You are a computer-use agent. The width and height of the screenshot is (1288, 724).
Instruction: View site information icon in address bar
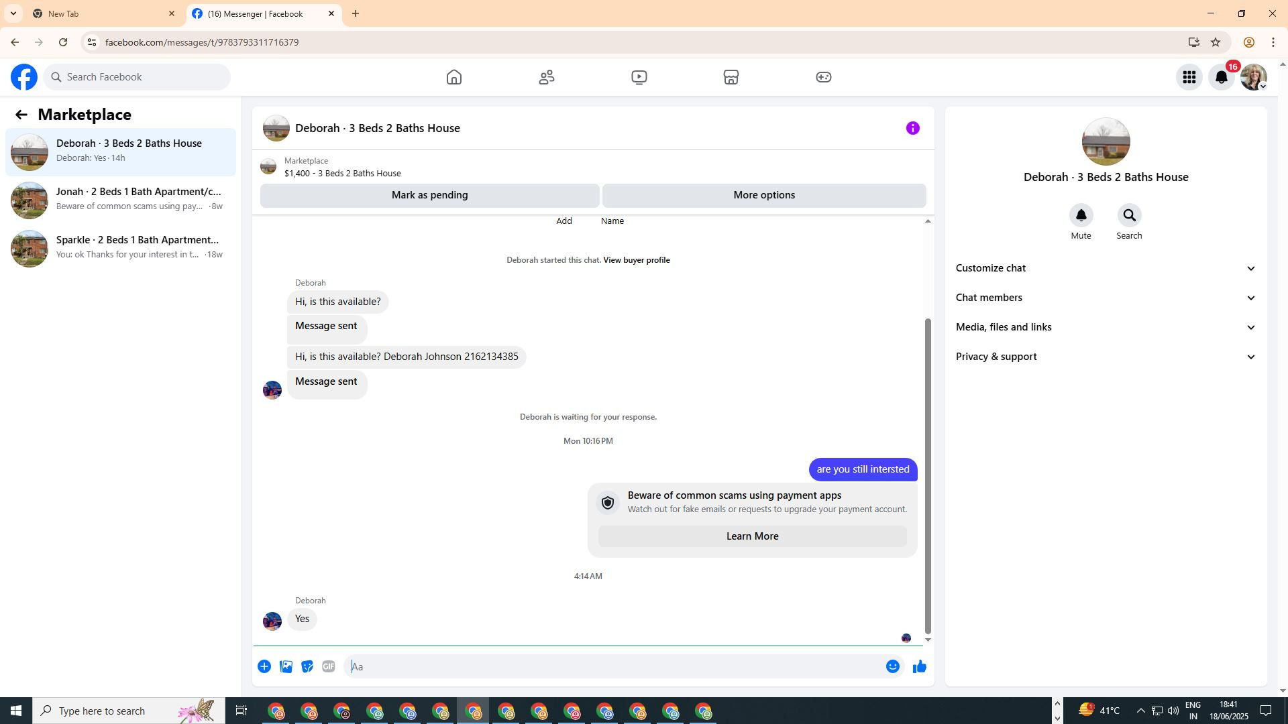click(x=92, y=42)
